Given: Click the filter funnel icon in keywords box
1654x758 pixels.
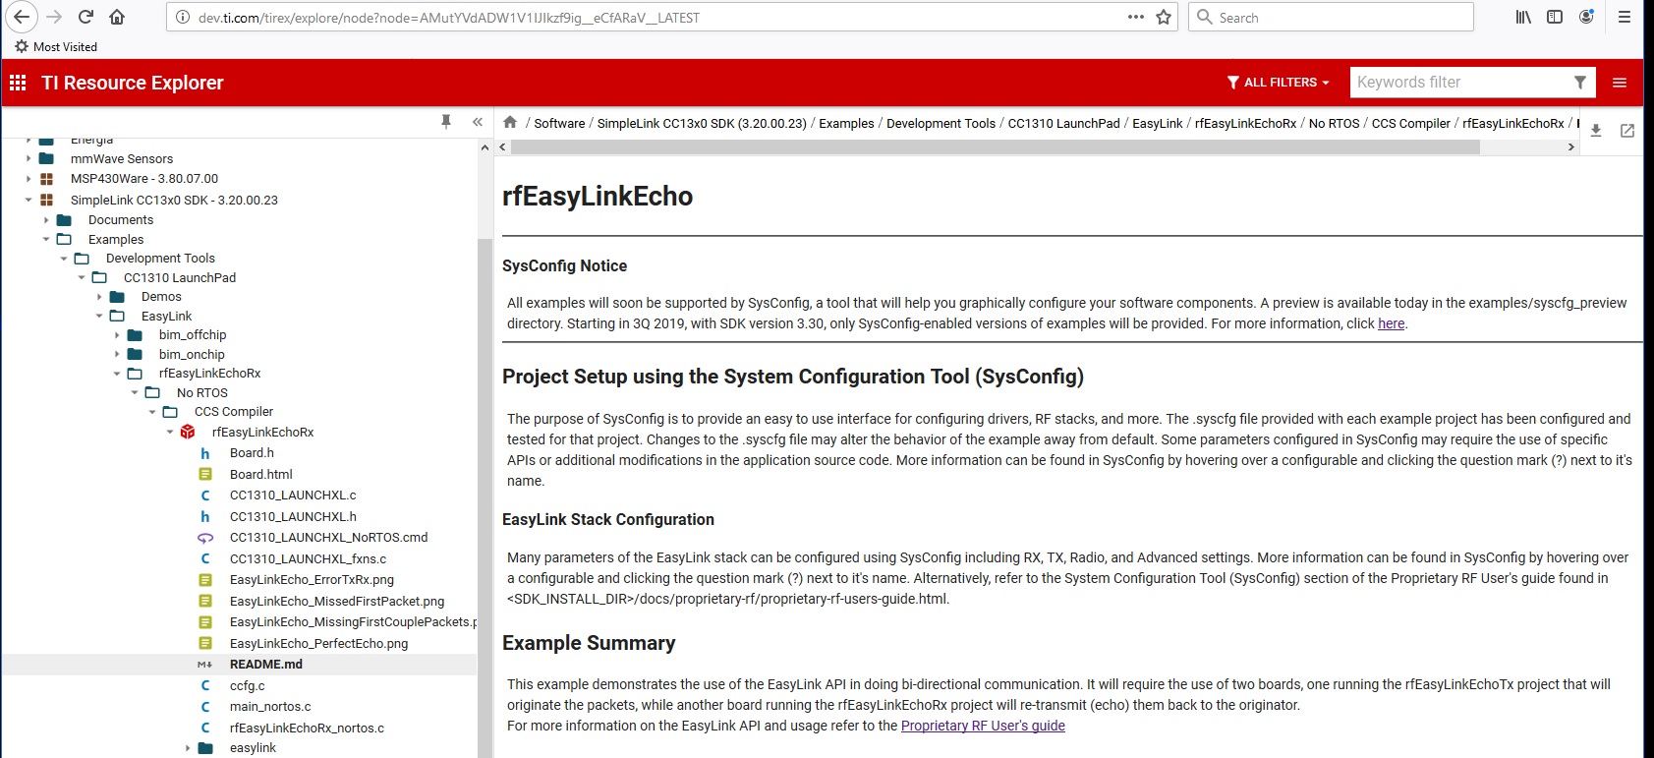Looking at the screenshot, I should [1580, 83].
